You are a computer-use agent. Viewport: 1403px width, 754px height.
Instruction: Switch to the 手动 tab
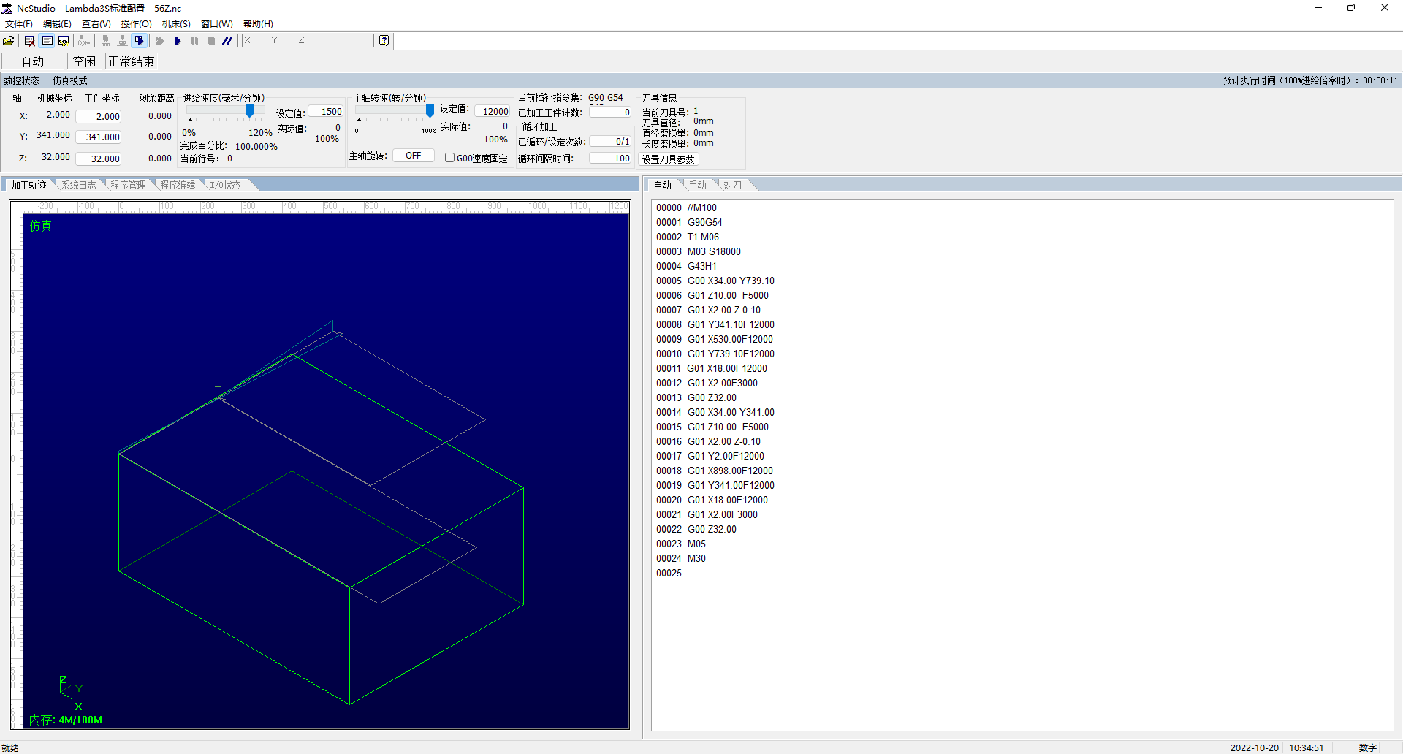(697, 185)
